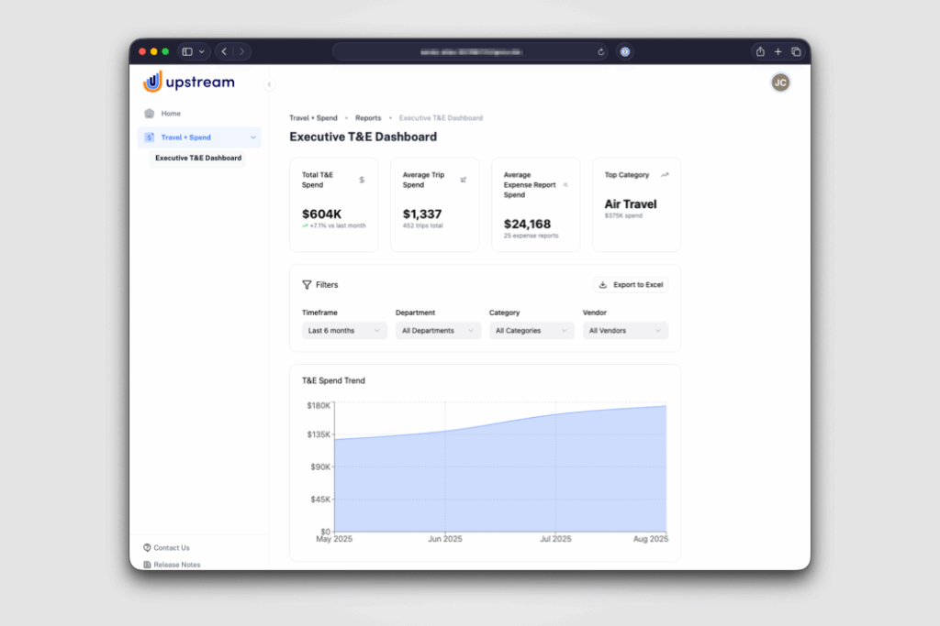940x626 pixels.
Task: Collapse the sidebar with the arrow
Action: click(269, 84)
